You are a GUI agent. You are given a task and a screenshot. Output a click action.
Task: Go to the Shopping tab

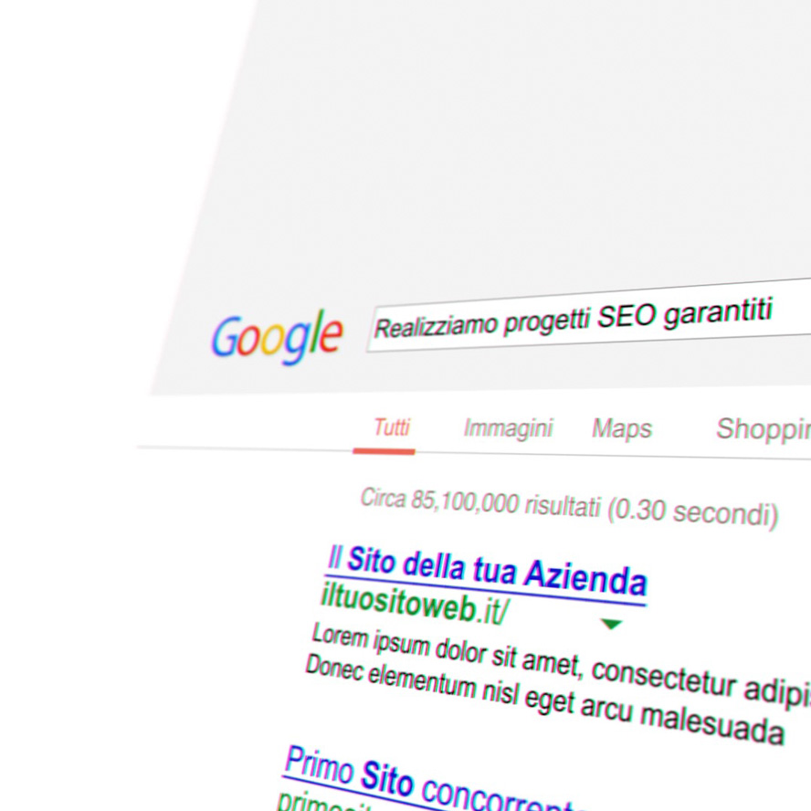pyautogui.click(x=764, y=428)
